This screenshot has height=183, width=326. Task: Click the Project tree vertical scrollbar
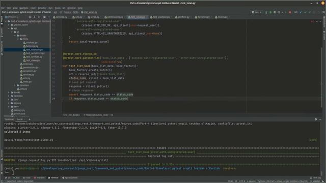pos(50,62)
